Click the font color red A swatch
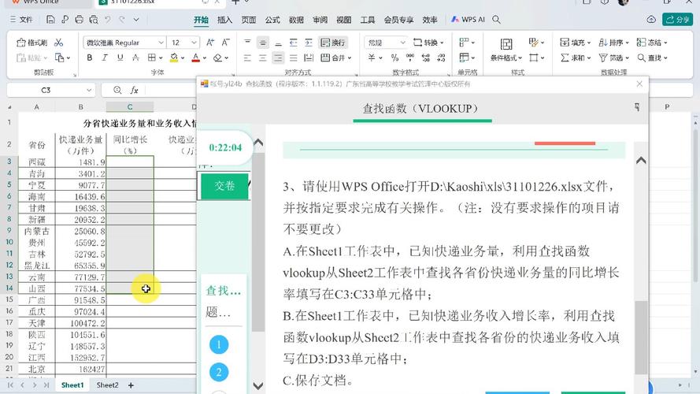Image resolution: width=700 pixels, height=394 pixels. pyautogui.click(x=194, y=58)
